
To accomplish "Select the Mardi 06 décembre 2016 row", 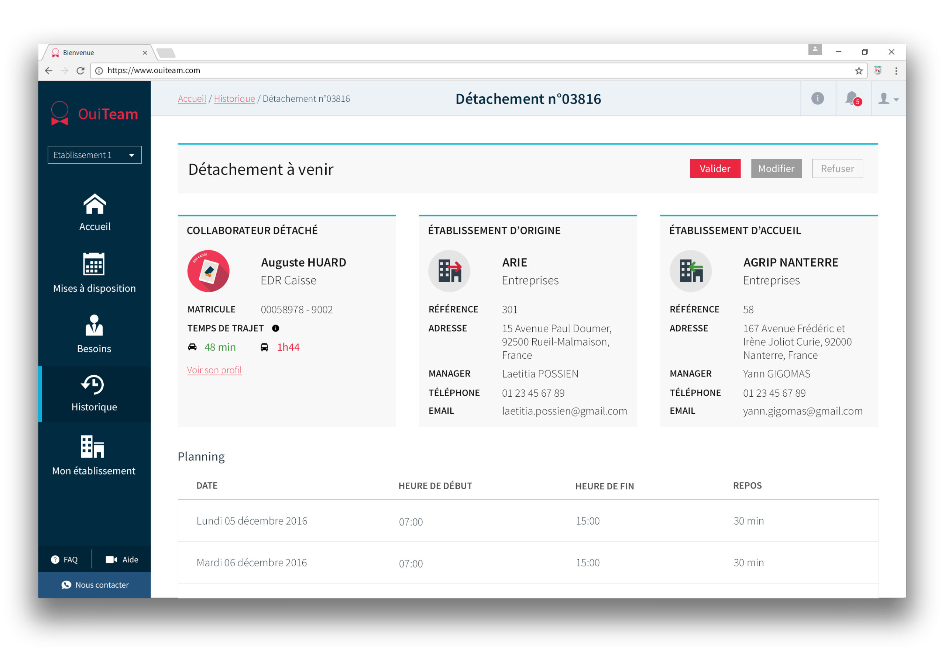I will point(528,563).
